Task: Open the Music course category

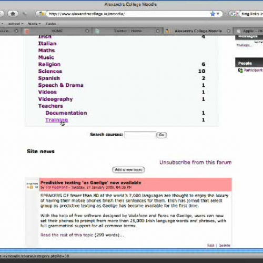Action: [46, 57]
